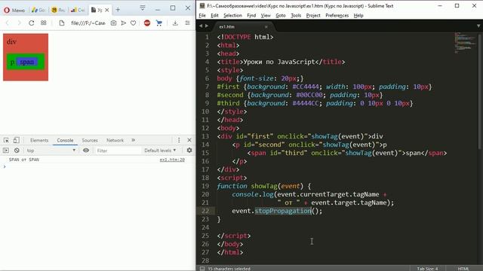Switch to the Console tab

(65, 140)
